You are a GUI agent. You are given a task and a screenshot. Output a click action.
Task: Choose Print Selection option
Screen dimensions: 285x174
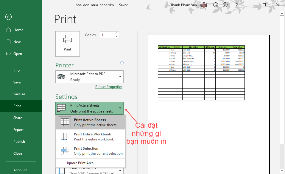(x=91, y=151)
